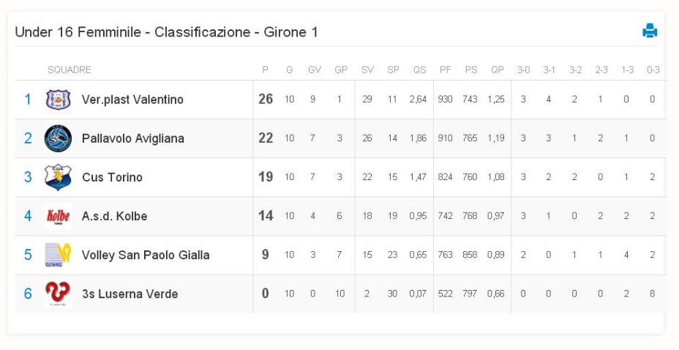Click Volley San Paolo Gialla logo

pyautogui.click(x=58, y=255)
